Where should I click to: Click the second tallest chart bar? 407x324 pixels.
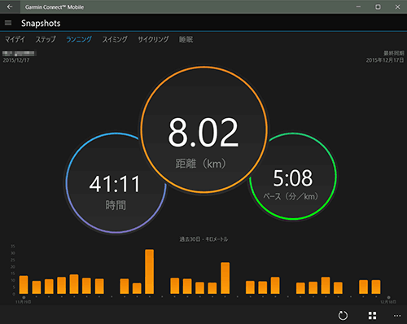point(225,278)
